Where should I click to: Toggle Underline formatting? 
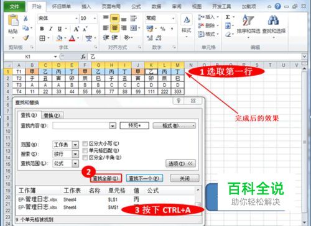(x=60, y=29)
